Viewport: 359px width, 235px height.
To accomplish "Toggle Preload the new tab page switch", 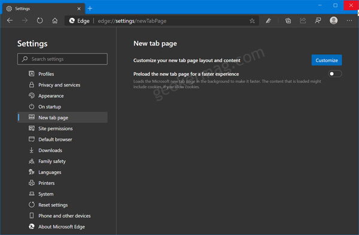I will click(x=334, y=74).
